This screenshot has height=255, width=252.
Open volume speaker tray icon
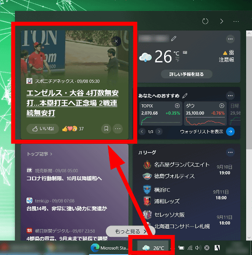pos(198,248)
